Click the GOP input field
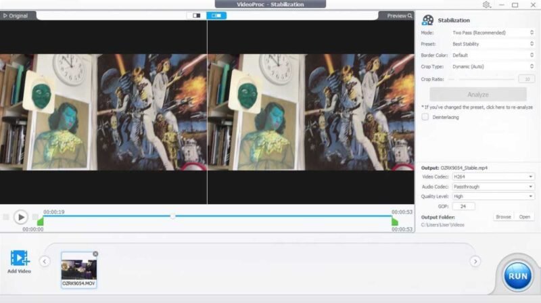Image resolution: width=541 pixels, height=303 pixels. [463, 206]
